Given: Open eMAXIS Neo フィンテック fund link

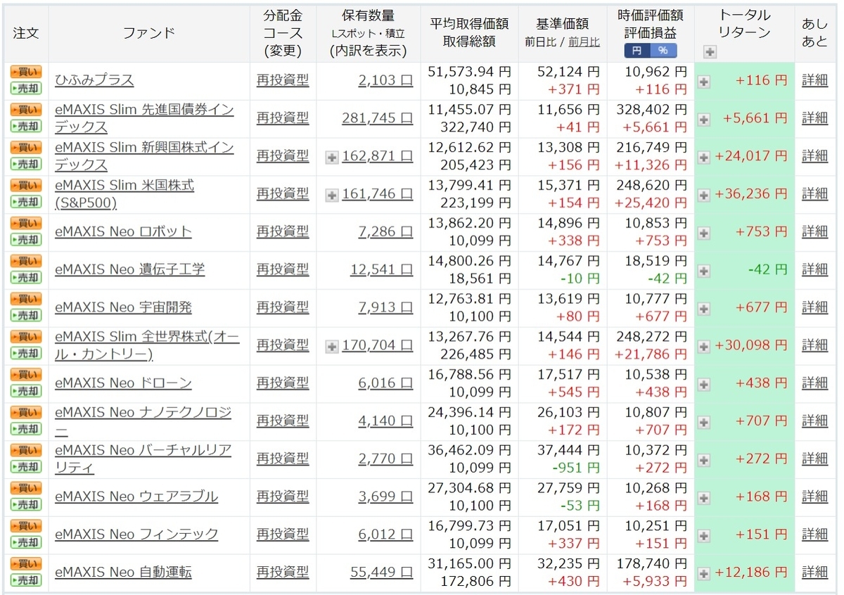Looking at the screenshot, I should tap(136, 536).
